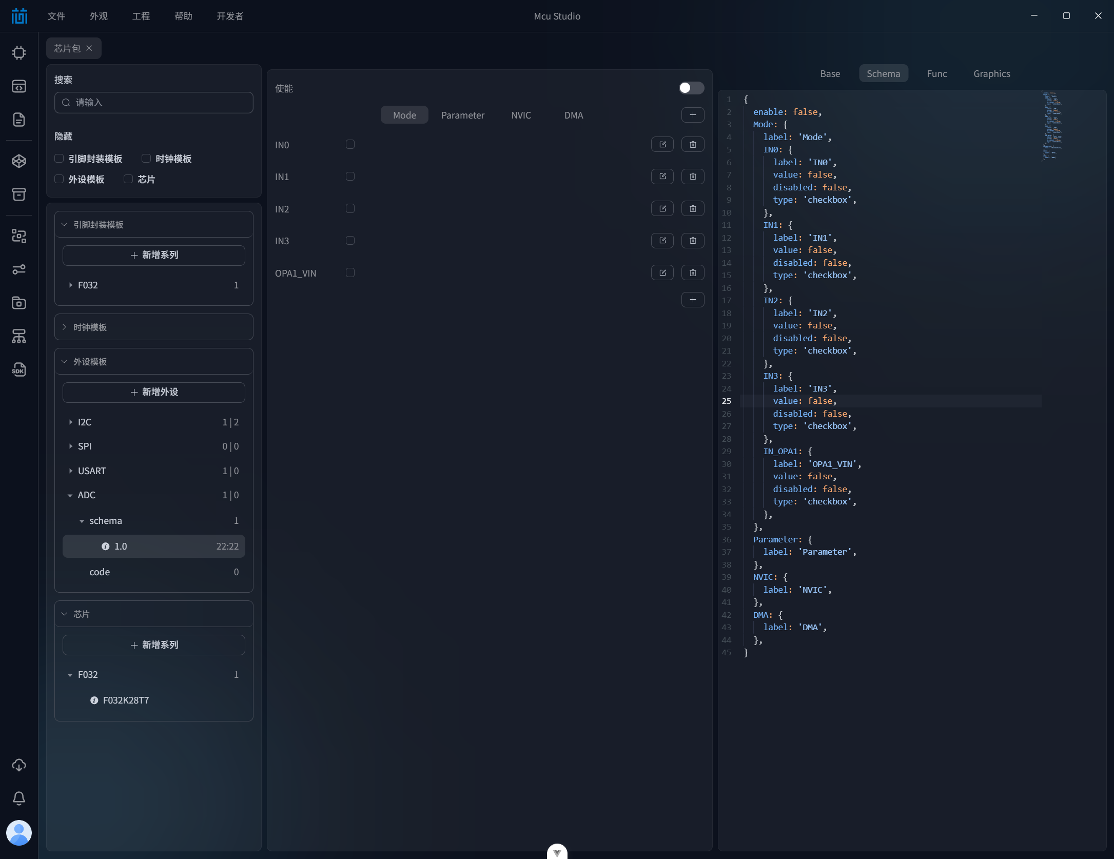Click the user avatar icon
The width and height of the screenshot is (1114, 859).
pyautogui.click(x=19, y=832)
